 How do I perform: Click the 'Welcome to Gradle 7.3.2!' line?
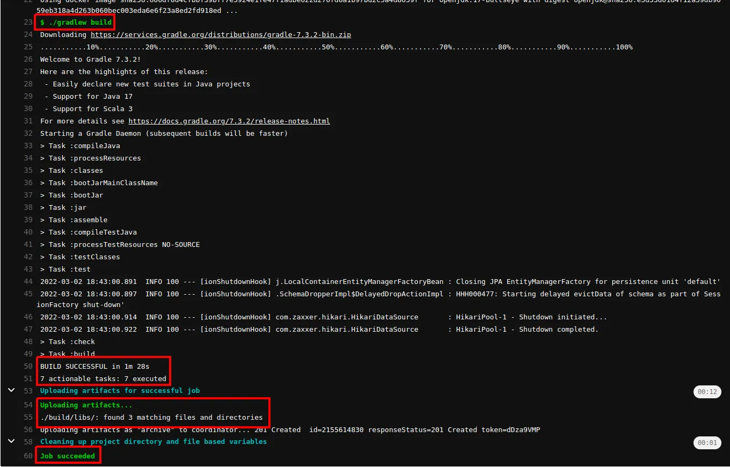91,60
